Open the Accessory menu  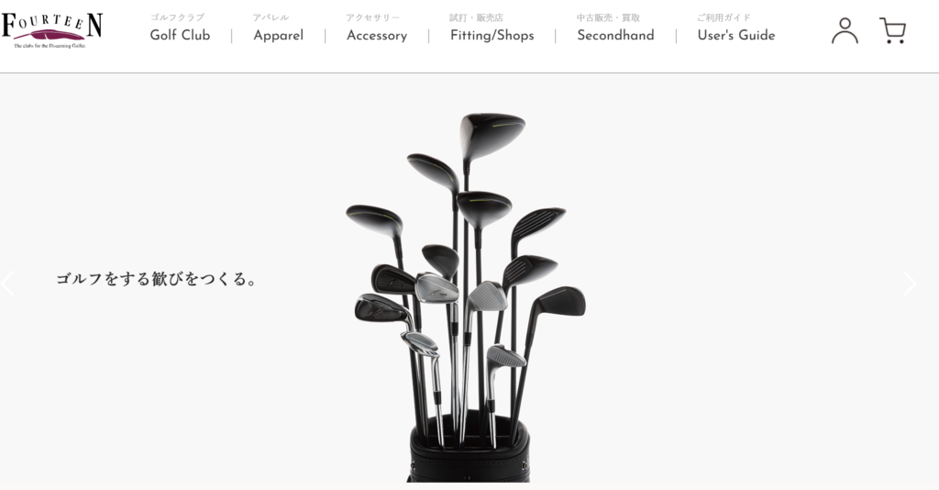[x=377, y=36]
